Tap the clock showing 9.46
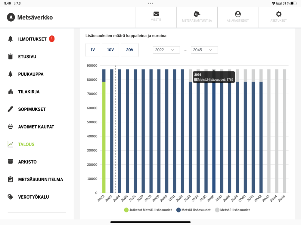The width and height of the screenshot is (301, 225). tap(8, 3)
